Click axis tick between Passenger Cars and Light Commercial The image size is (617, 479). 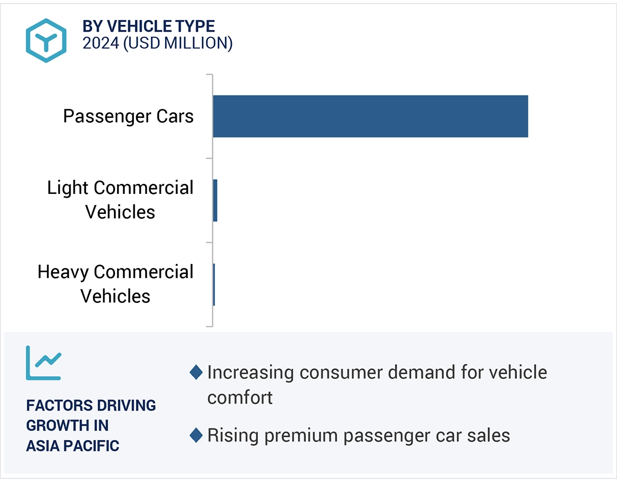click(209, 158)
